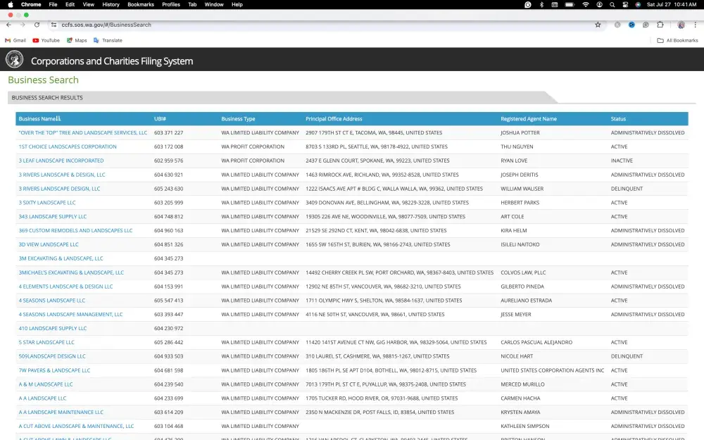The width and height of the screenshot is (704, 440).
Task: Reload the page using the refresh icon
Action: tap(37, 25)
